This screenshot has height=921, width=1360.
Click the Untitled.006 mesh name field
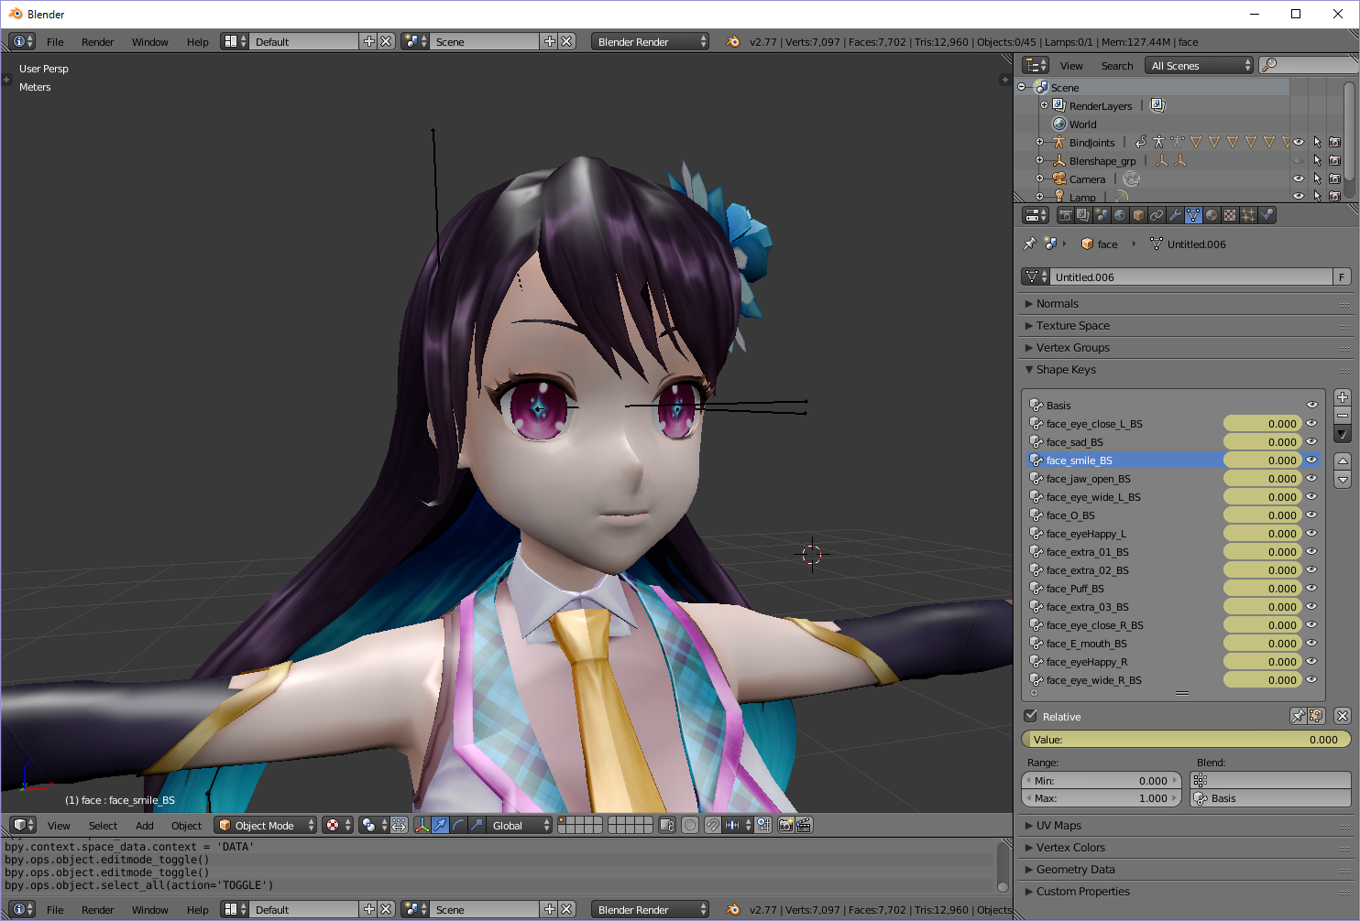[x=1190, y=276]
